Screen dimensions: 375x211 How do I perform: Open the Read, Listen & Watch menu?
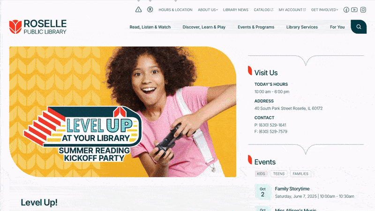150,27
